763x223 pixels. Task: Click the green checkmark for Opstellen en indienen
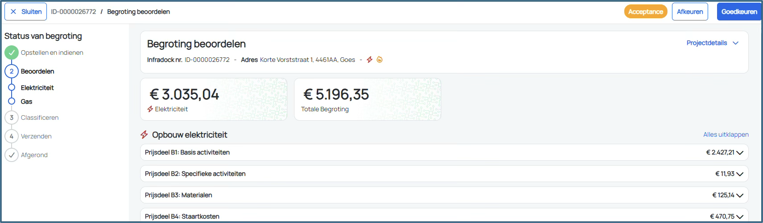[x=12, y=53]
